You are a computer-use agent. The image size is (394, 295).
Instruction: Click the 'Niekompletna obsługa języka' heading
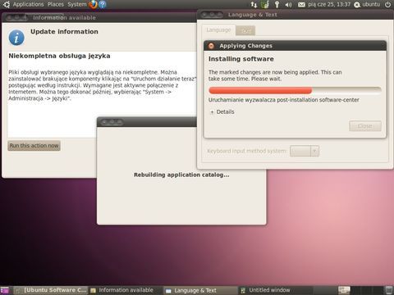click(x=59, y=56)
